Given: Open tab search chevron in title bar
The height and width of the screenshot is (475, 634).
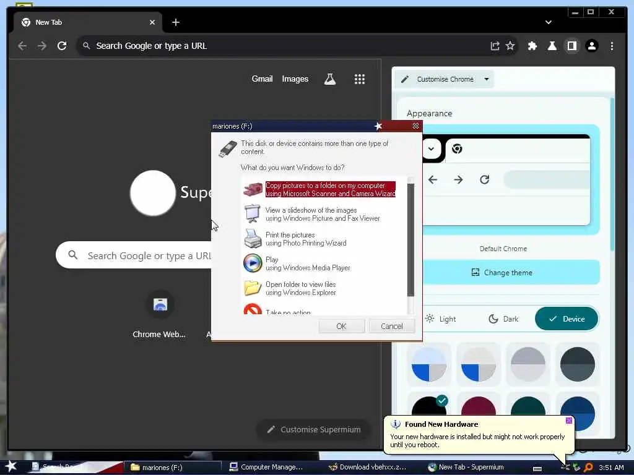Looking at the screenshot, I should 549,23.
